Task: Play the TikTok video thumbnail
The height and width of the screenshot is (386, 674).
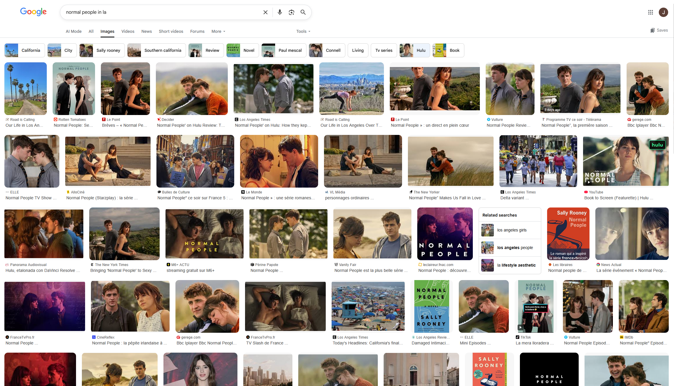Action: coord(535,306)
